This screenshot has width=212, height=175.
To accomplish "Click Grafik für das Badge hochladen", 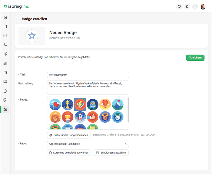I will (69, 135).
